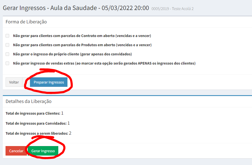Screen dimensions: 252x165
Task: Click the 'Detalhes da Liberação' panel heading
Action: [x=29, y=101]
